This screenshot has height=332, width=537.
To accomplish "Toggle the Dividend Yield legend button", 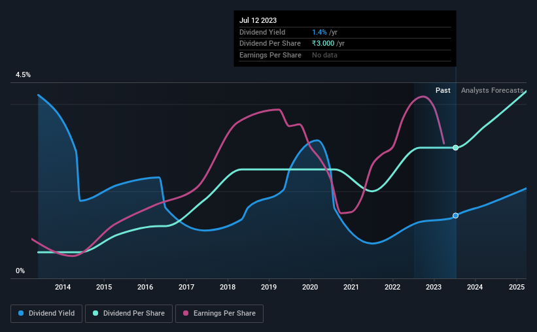I will [x=46, y=314].
